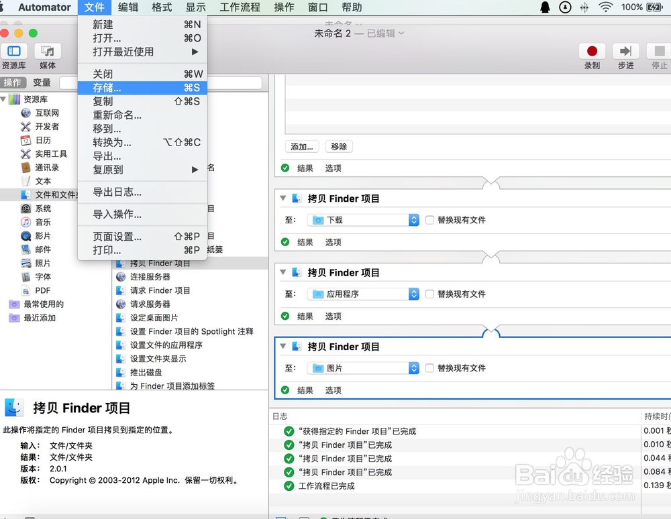Click the 添加… button
The width and height of the screenshot is (671, 519).
(x=302, y=147)
